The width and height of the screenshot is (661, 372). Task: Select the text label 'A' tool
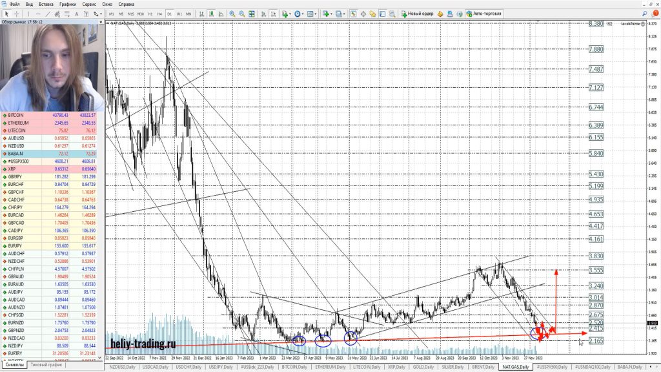[77, 14]
